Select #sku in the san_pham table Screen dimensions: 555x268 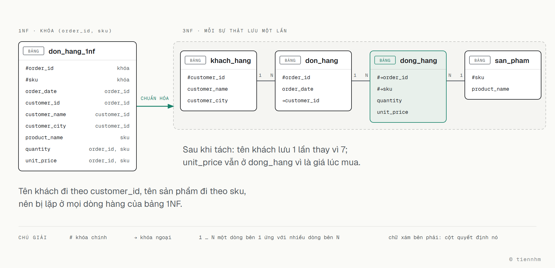click(478, 77)
